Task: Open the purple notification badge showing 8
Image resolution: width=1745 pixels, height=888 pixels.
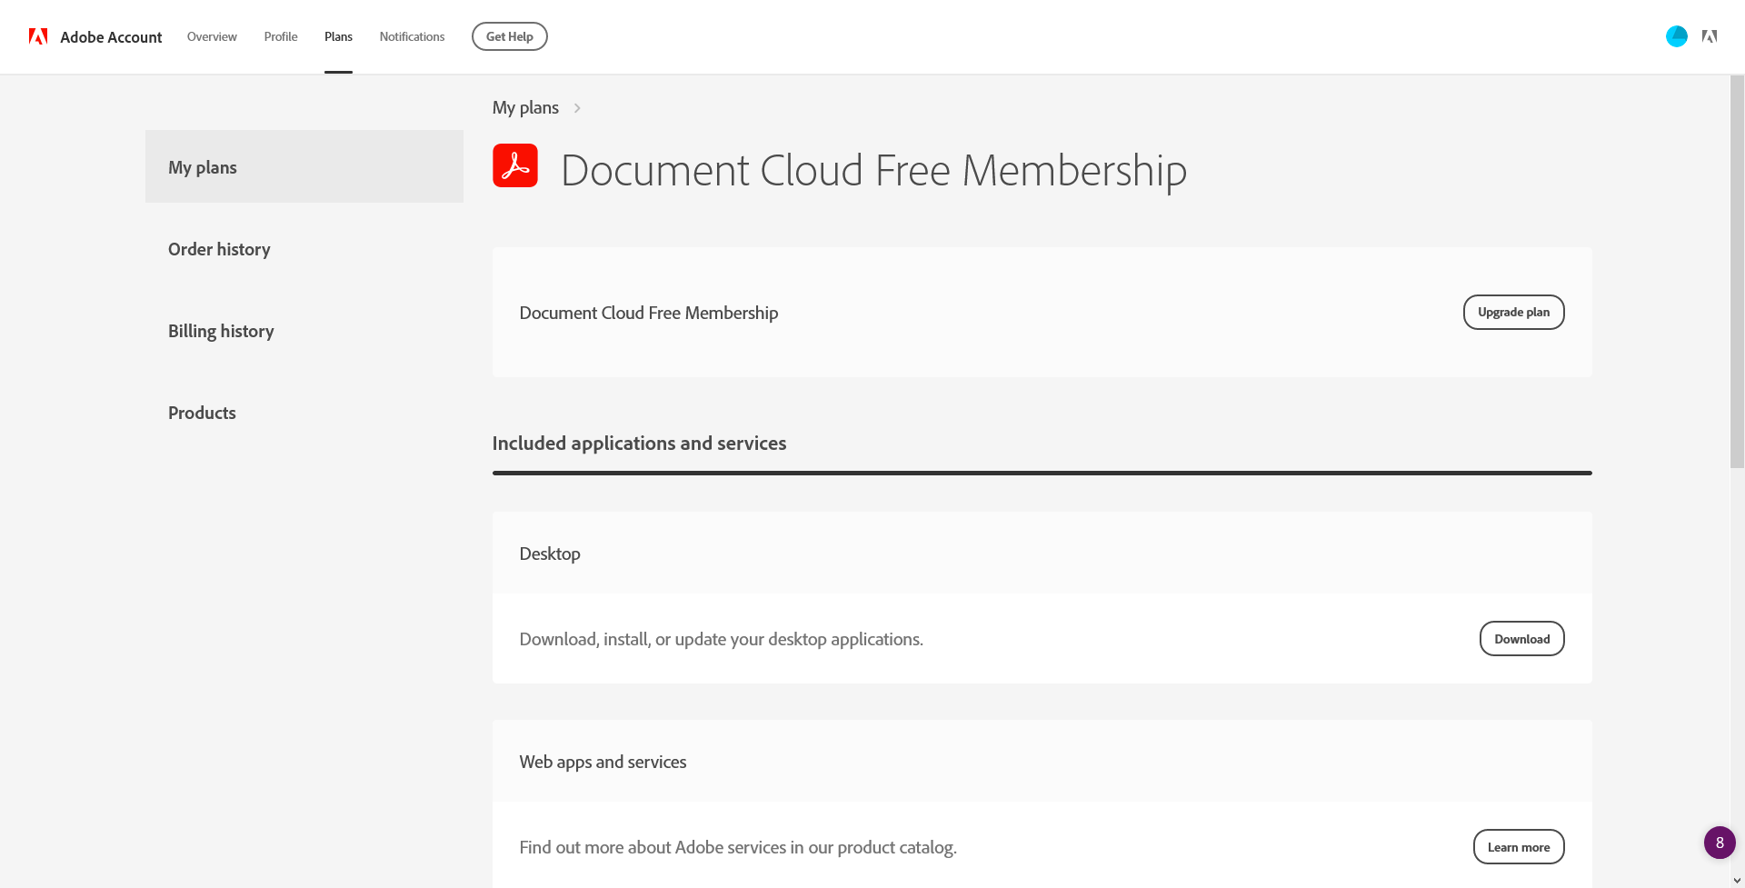Action: click(1719, 843)
